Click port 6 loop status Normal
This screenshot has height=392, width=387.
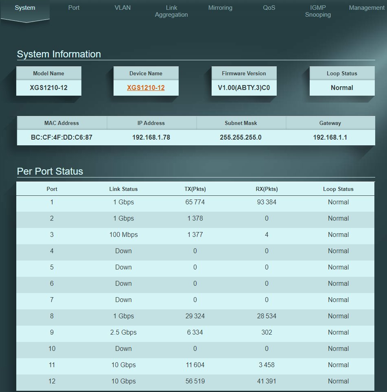338,283
